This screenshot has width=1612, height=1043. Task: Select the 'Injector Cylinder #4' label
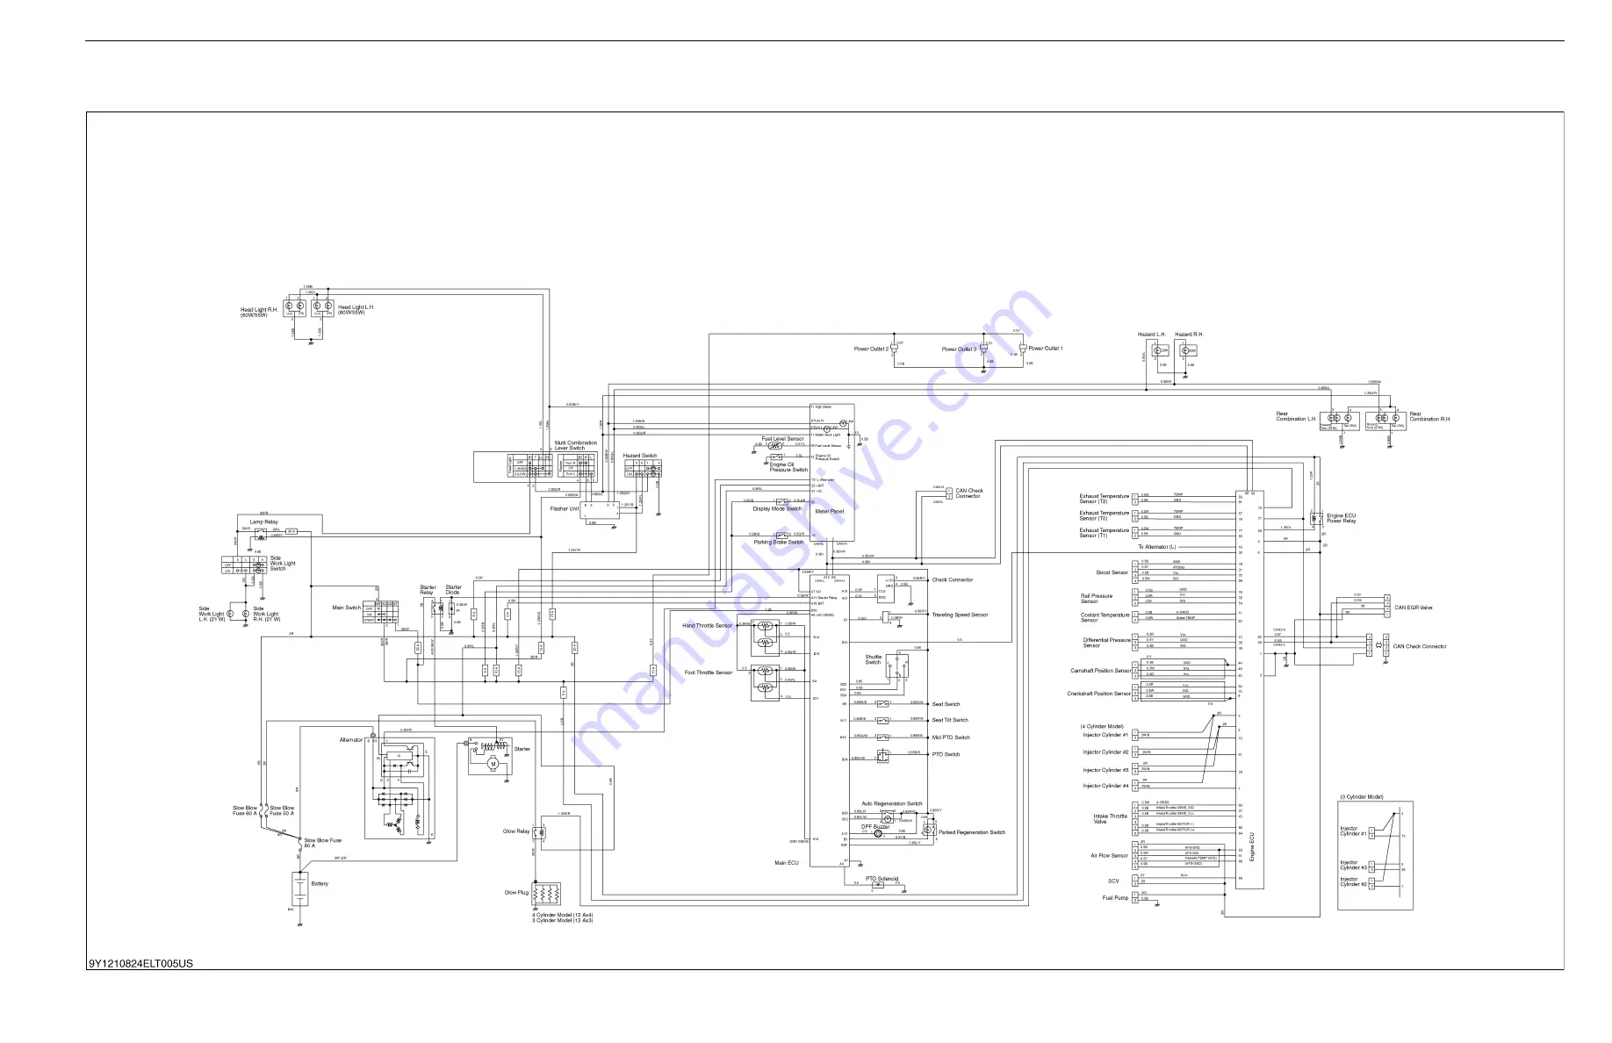coord(1105,786)
